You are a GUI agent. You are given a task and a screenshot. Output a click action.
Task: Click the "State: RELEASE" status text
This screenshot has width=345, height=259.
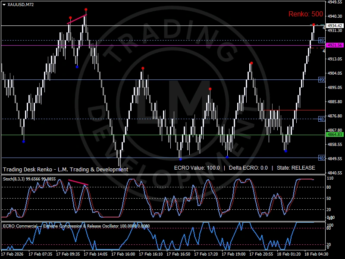[296, 168]
